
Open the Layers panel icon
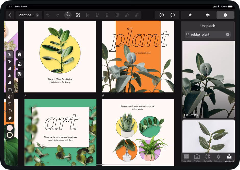click(x=208, y=15)
